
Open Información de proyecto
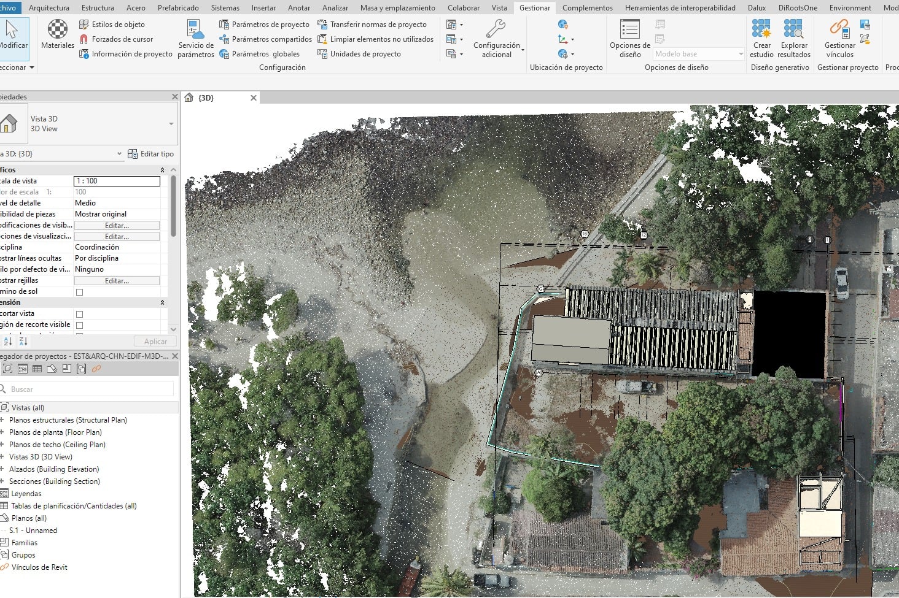(126, 54)
